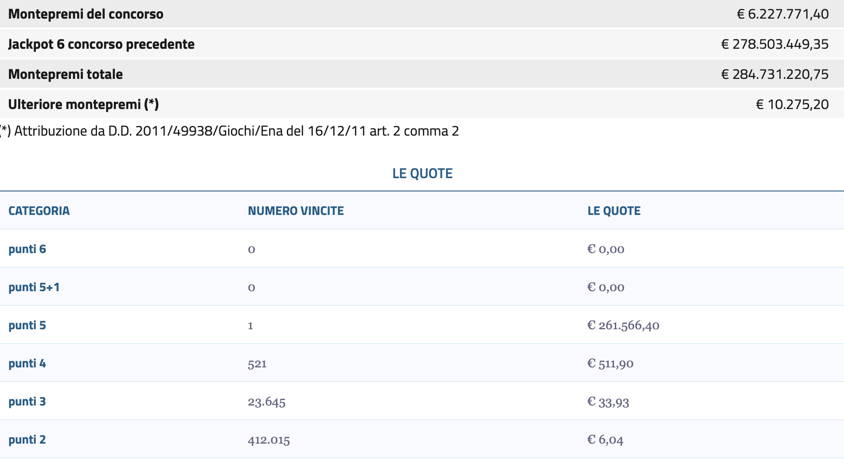
Task: Click the wins count 23.645
Action: coord(266,402)
